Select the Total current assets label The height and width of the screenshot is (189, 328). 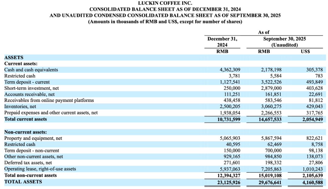pos(26,119)
